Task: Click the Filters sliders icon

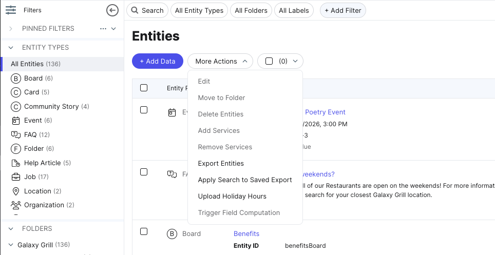Action: coord(11,10)
